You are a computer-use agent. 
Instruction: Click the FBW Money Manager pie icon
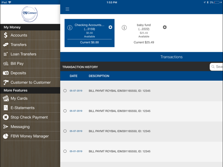click(6, 136)
